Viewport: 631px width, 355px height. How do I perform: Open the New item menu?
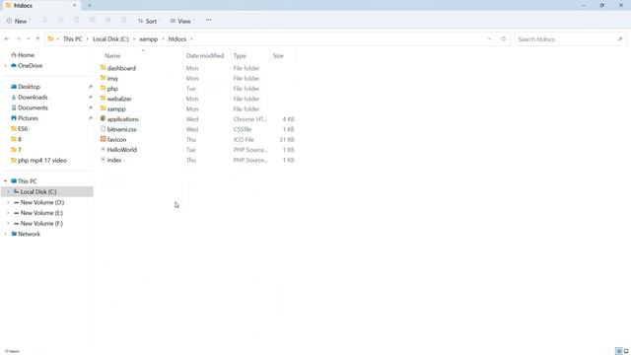[x=19, y=21]
